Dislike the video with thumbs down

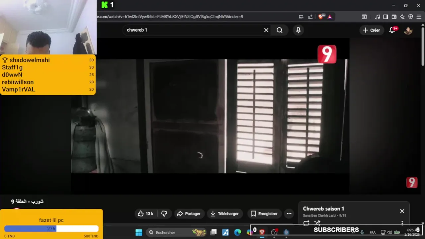[164, 214]
